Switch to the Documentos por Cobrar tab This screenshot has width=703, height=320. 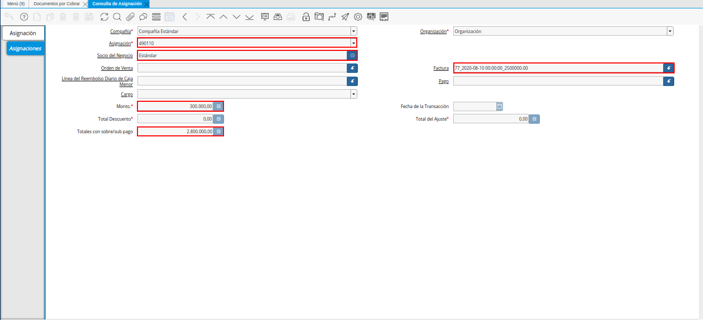57,4
